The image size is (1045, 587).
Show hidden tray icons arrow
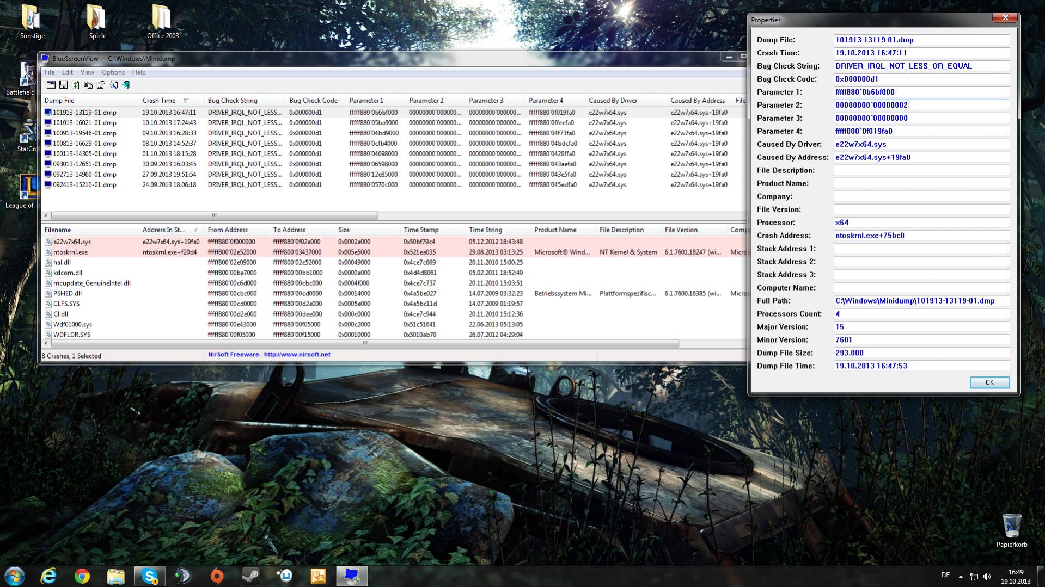tap(961, 577)
